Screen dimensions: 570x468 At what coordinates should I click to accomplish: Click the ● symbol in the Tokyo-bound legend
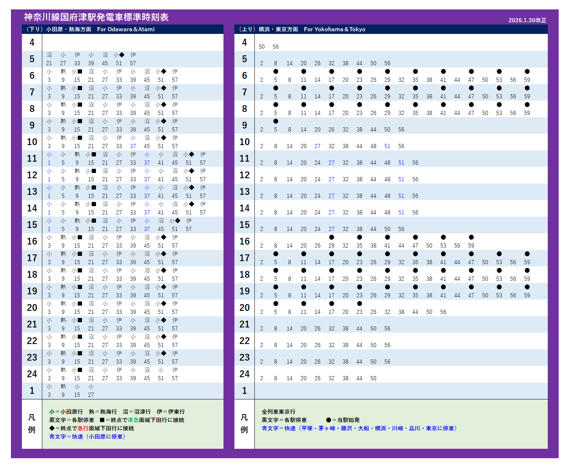tap(328, 420)
